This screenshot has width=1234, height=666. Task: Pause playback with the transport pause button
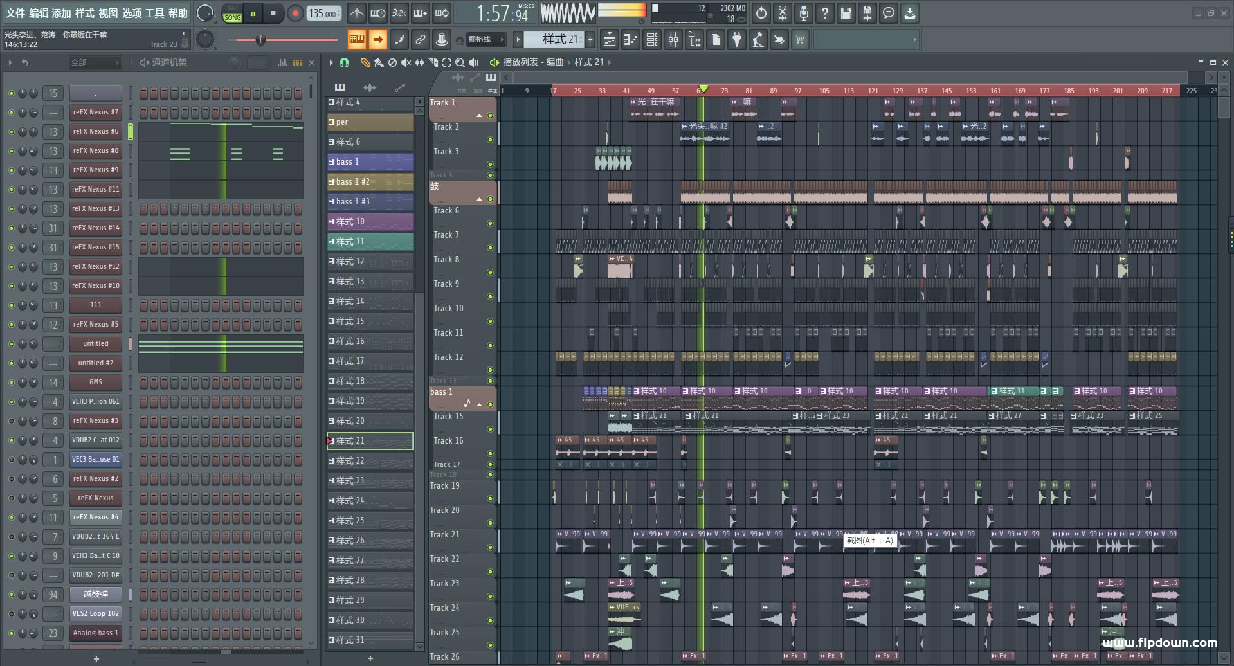(253, 13)
